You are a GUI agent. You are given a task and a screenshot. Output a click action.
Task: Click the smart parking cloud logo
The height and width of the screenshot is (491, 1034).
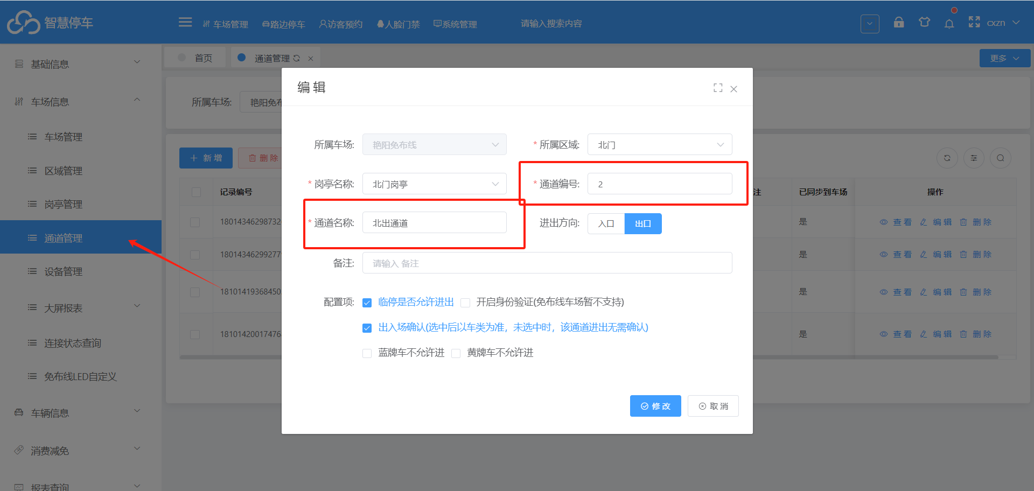[23, 22]
